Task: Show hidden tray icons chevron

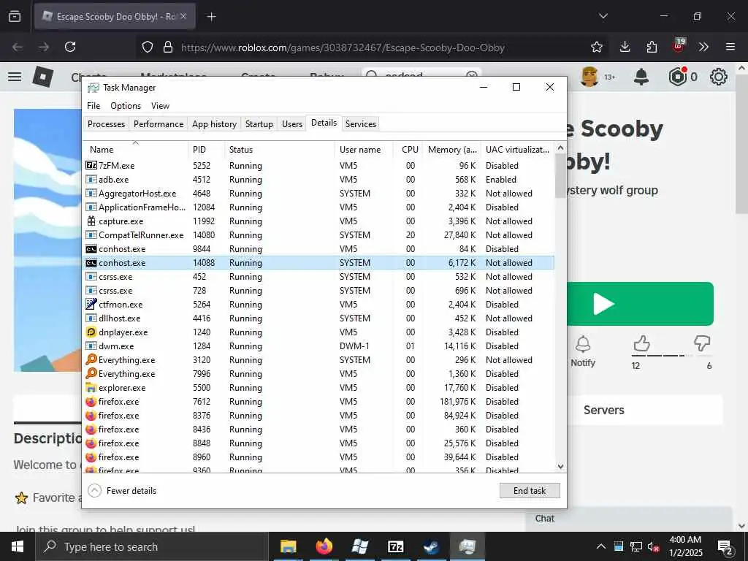Action: [601, 546]
